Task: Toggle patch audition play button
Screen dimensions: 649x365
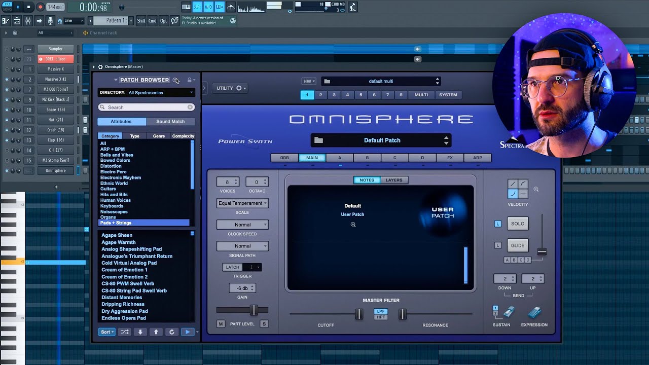Action: 188,332
